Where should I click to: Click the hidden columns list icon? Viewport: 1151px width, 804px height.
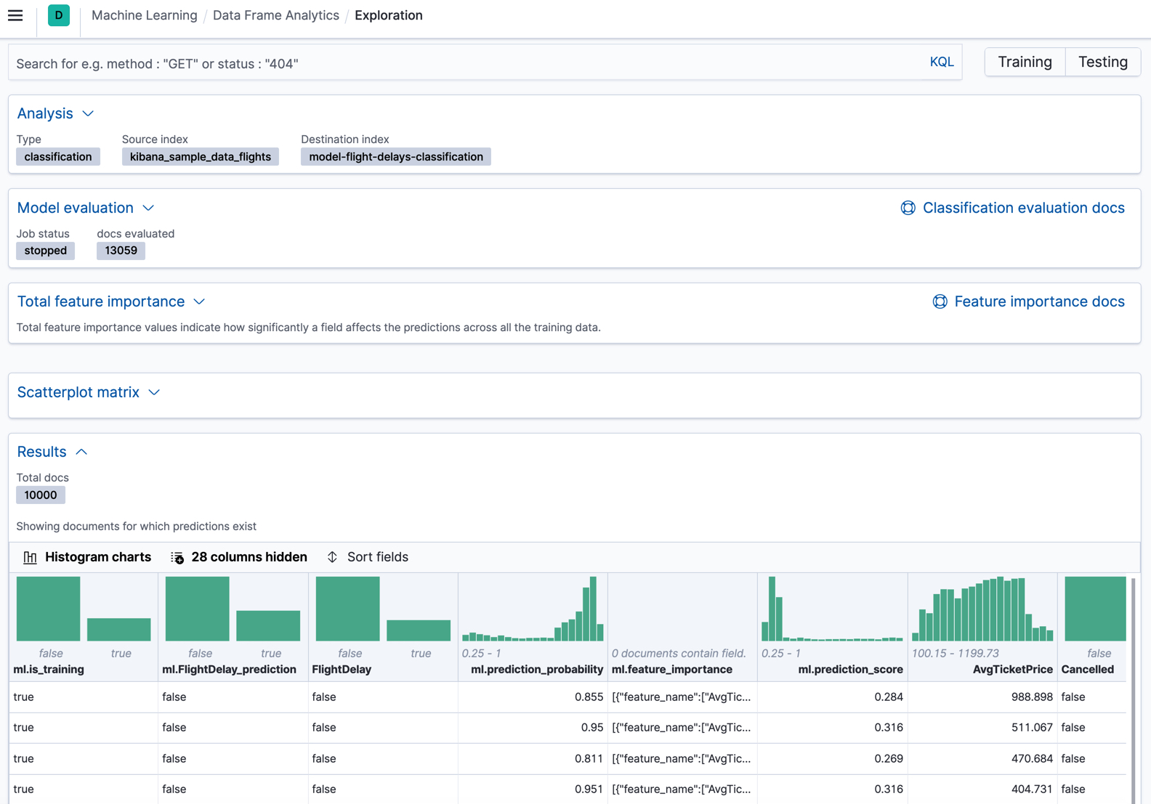click(177, 557)
